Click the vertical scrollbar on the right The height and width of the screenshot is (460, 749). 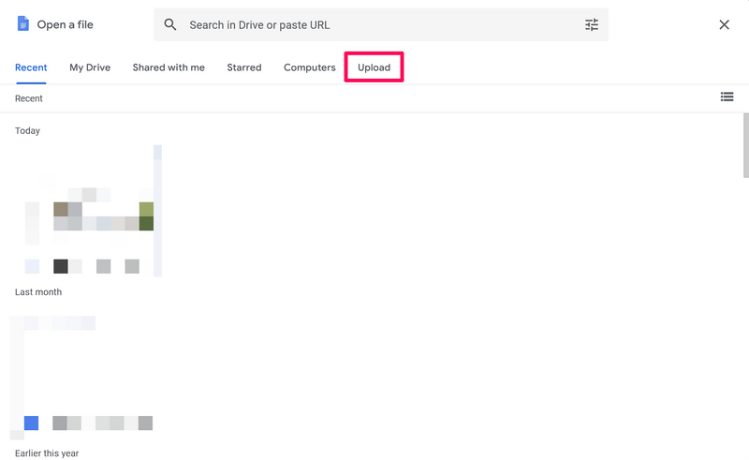tap(745, 150)
